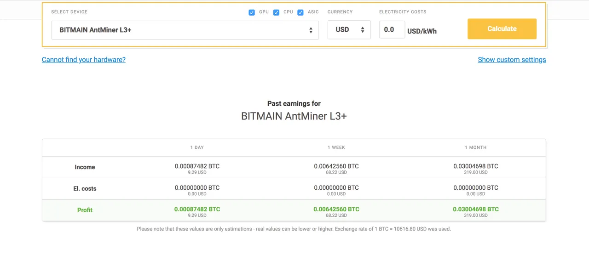Open the BITMAIN AntMiner L3+ device dropdown
The image size is (589, 260).
(x=185, y=30)
